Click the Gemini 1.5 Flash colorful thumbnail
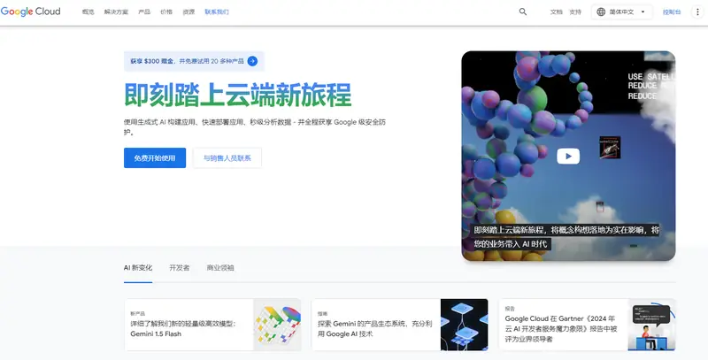This screenshot has width=708, height=360. click(x=277, y=325)
